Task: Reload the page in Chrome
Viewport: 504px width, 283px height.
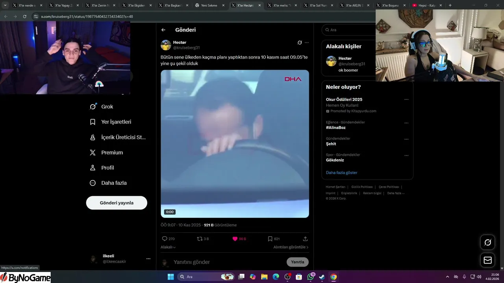Action: click(x=24, y=17)
